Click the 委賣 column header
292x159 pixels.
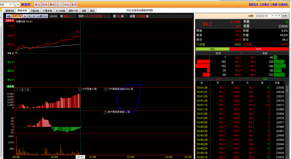(x=265, y=53)
